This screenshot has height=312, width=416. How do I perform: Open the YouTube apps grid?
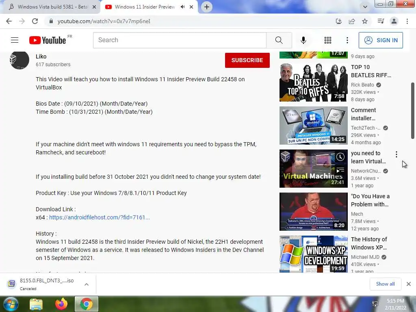click(328, 40)
